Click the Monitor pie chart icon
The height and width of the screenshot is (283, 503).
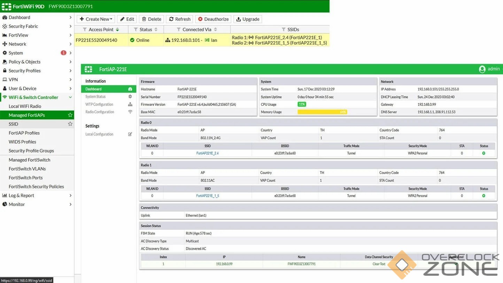point(5,204)
